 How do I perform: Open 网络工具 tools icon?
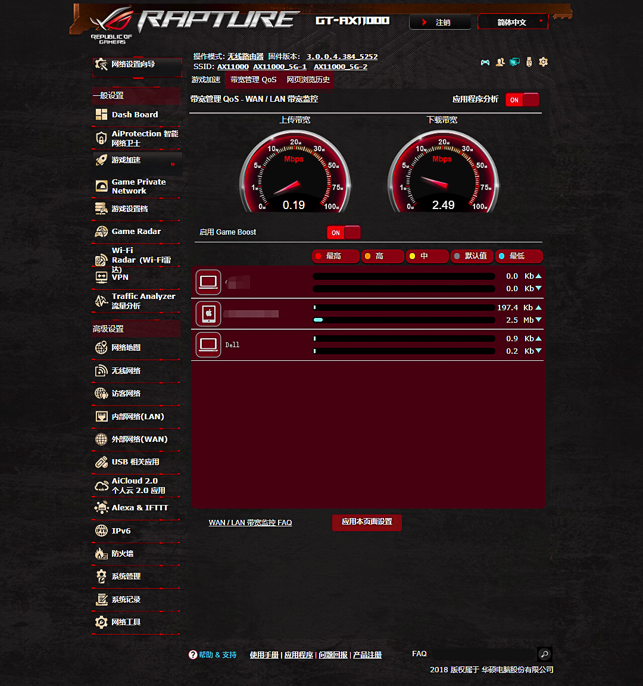tap(101, 622)
